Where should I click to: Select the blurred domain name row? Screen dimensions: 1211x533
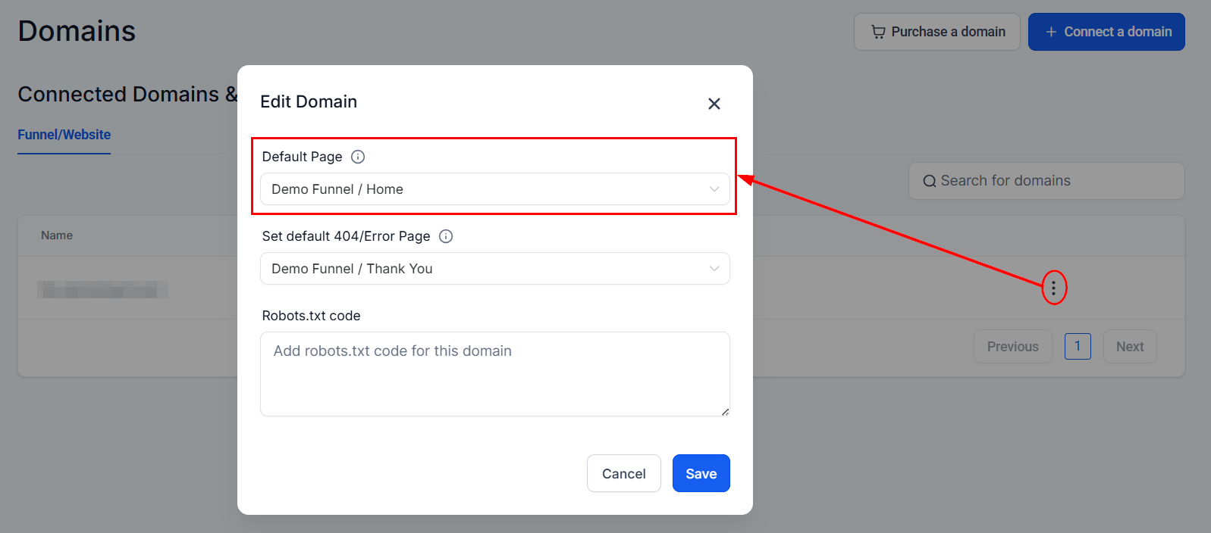102,289
